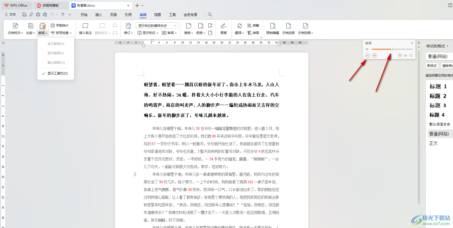This screenshot has height=228, width=453.
Task: Click the volume speaker icon beside tone
Action: (x=411, y=56)
